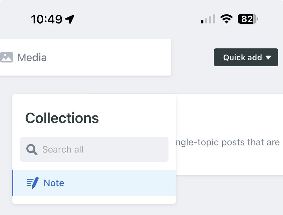Click the Media picture icon

coord(7,57)
